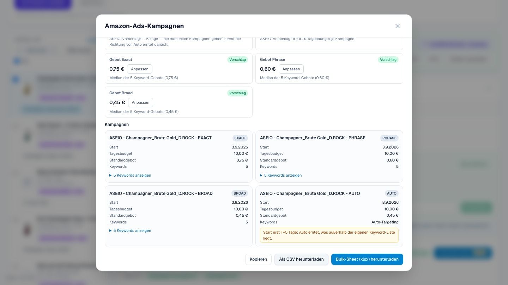Download campaigns via Als CSV herunterladen
This screenshot has height=285, width=508.
[301, 259]
